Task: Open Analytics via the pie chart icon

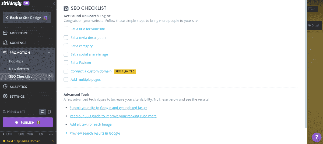Action: [x=5, y=87]
